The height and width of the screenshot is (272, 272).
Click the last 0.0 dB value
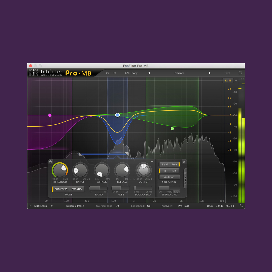[x=230, y=206]
